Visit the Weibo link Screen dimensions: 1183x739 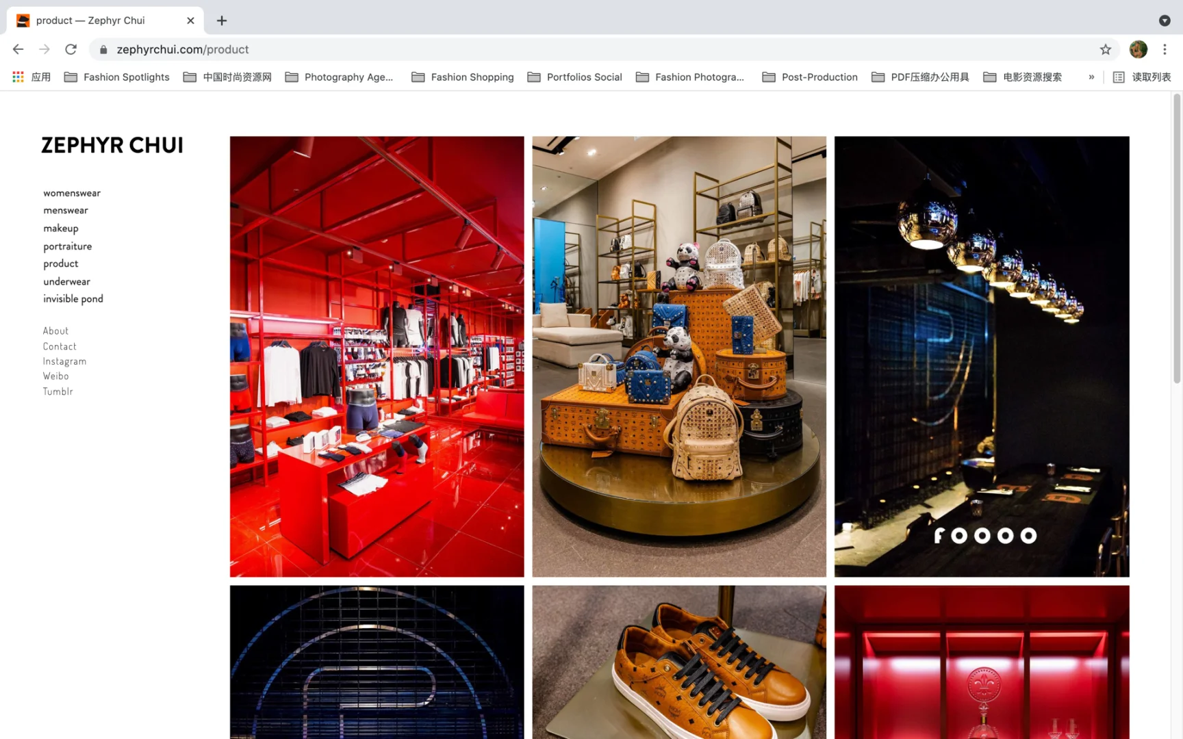(55, 376)
